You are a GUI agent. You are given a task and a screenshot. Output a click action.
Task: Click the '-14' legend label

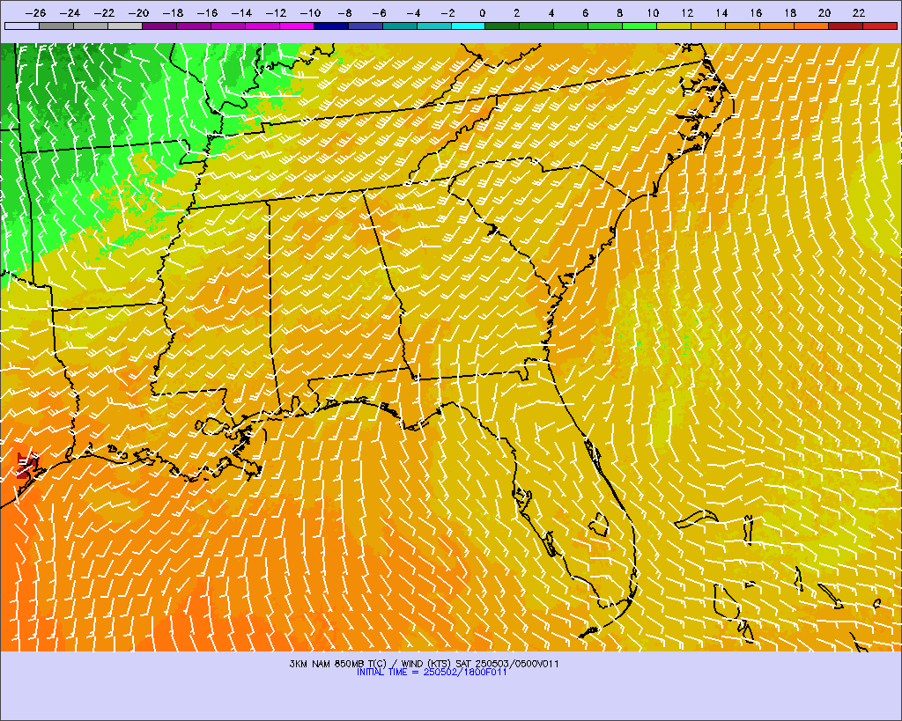(x=242, y=12)
